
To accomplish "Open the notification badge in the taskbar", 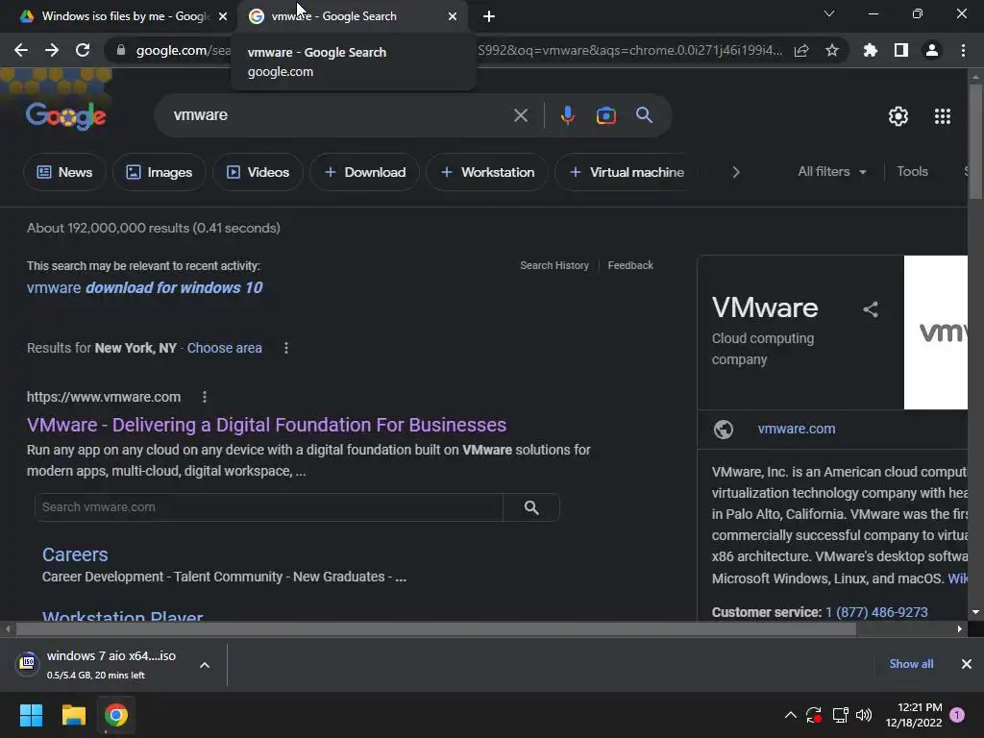I will pyautogui.click(x=957, y=715).
